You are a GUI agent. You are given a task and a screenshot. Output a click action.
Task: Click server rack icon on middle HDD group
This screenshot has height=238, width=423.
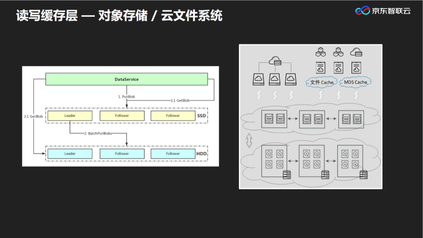coord(325,175)
